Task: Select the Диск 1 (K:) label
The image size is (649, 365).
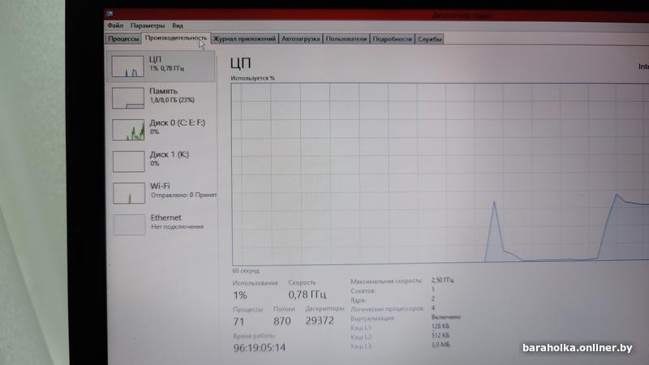Action: (x=170, y=154)
